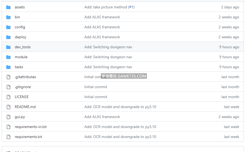Open the requirements-in.txt file
248x152 pixels.
[31, 127]
